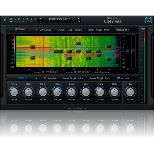The height and width of the screenshot is (154, 154).
Task: Click the -10.0 dB value field
Action: pyautogui.click(x=100, y=100)
